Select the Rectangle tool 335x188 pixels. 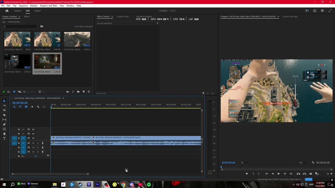4,129
